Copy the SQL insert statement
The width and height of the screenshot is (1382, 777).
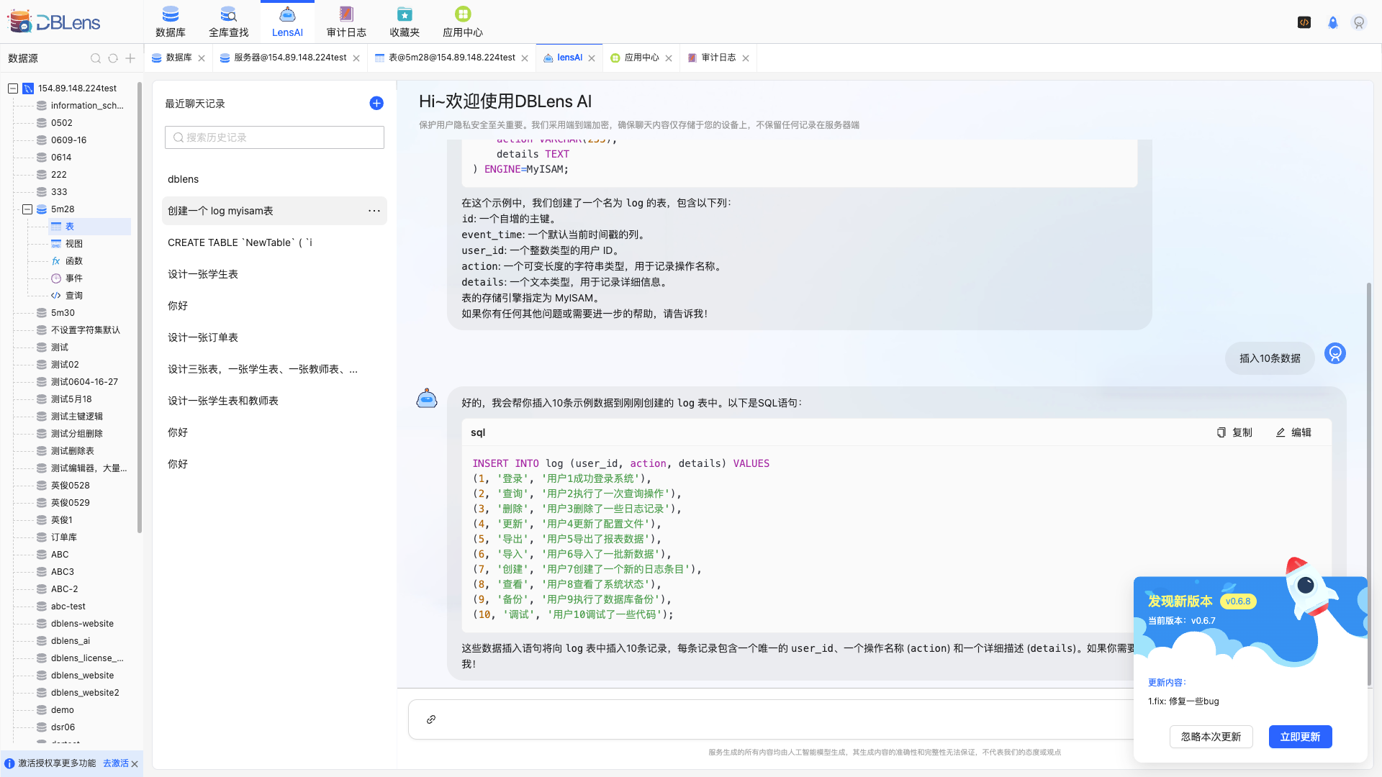(x=1234, y=432)
